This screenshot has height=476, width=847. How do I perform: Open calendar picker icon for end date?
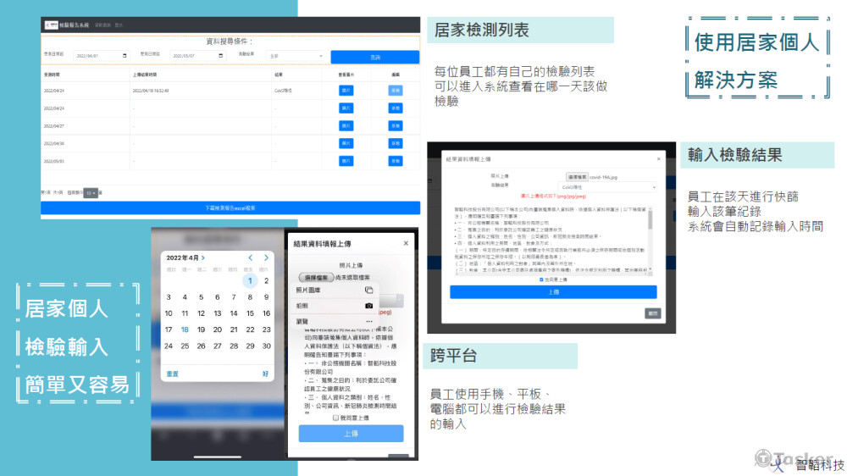[222, 56]
